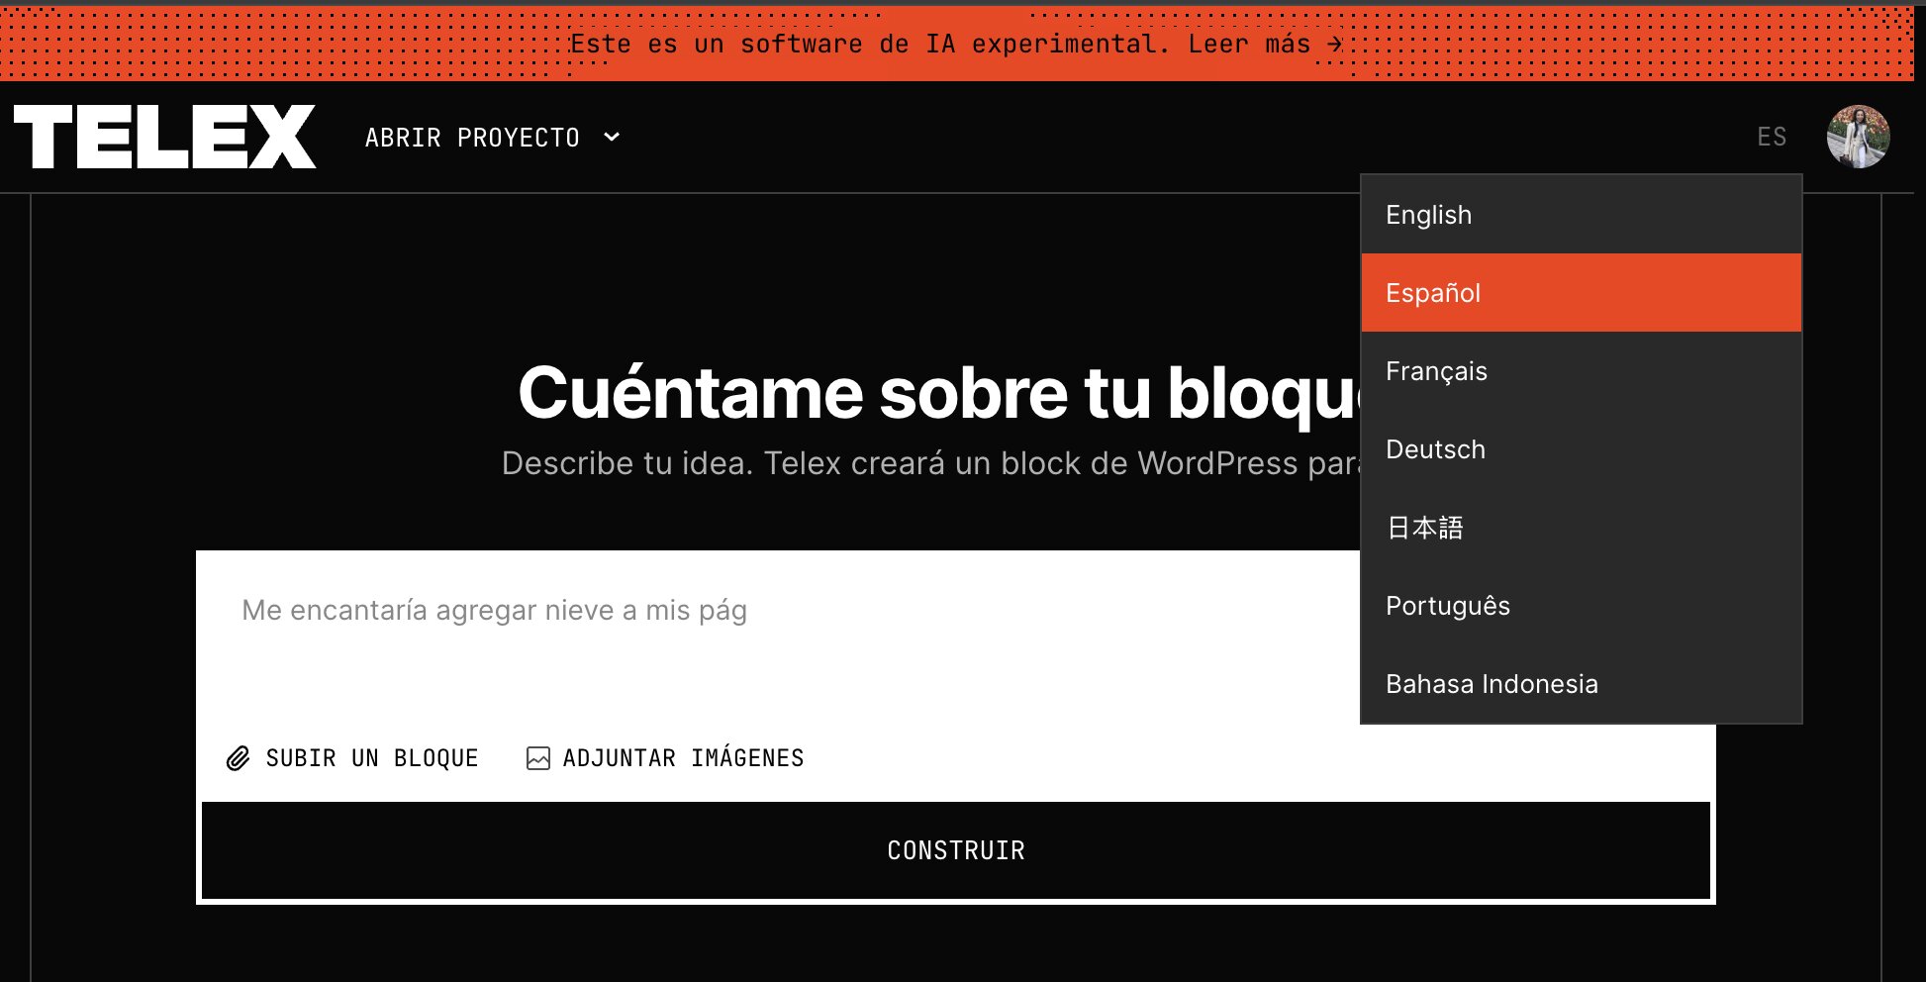Screen dimensions: 1926x982
Task: Click the paperclip icon for Subir un bloque
Action: 238,757
